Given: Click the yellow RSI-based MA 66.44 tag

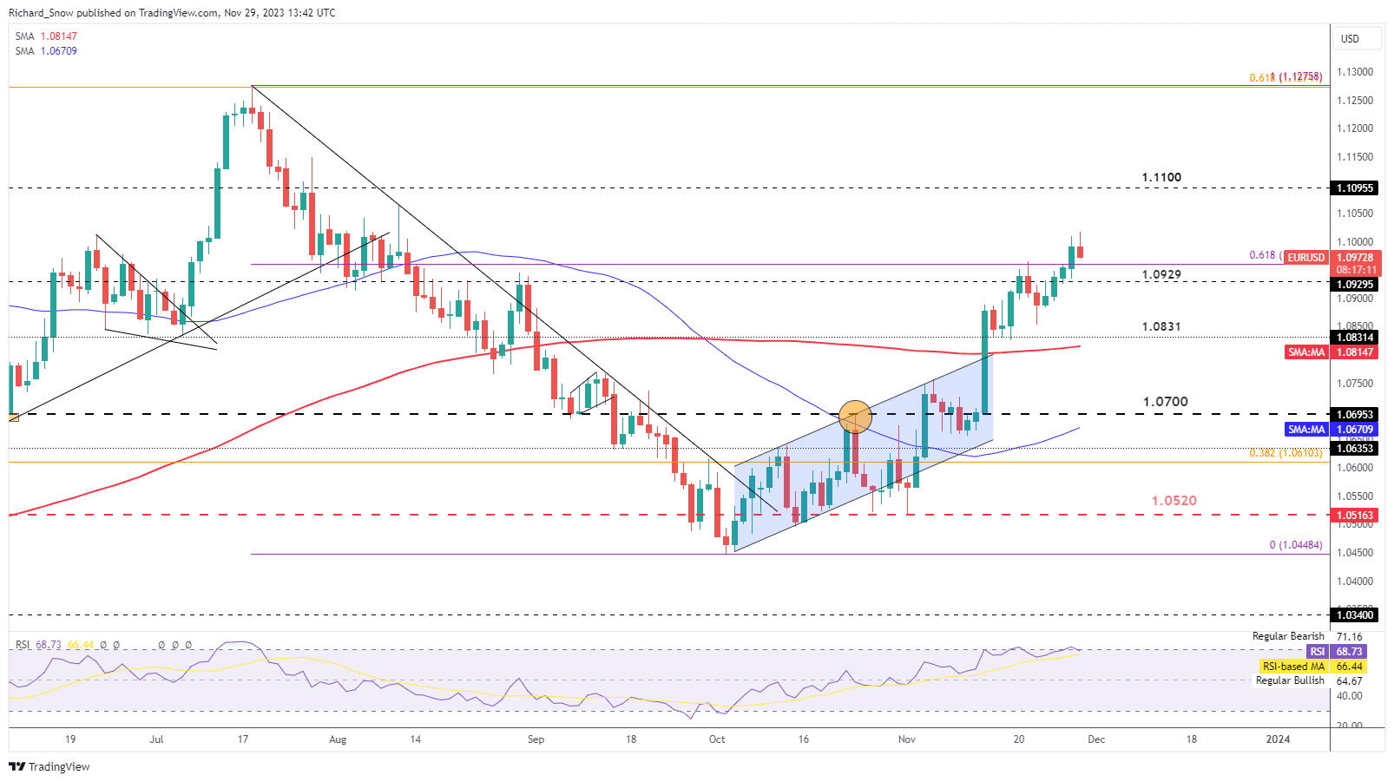Looking at the screenshot, I should coord(1312,667).
